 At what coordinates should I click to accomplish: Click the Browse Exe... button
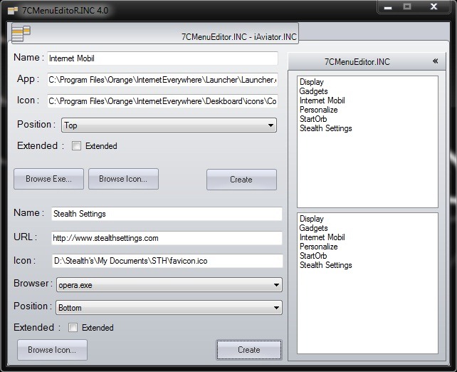48,179
